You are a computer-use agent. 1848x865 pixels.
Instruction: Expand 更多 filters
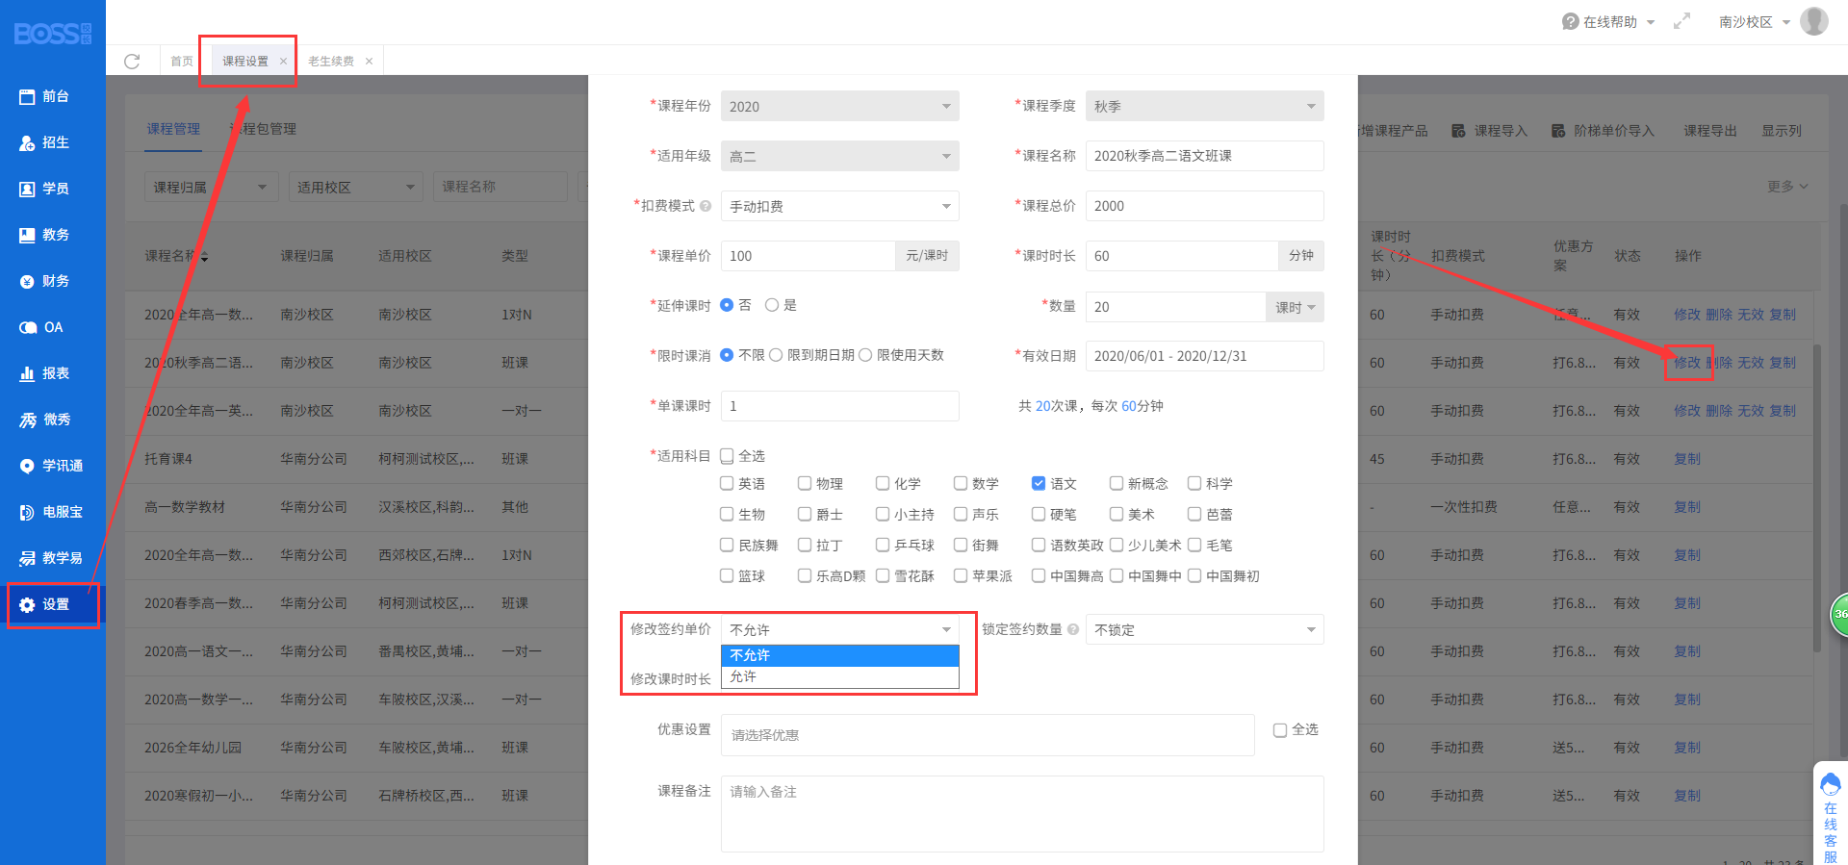(x=1787, y=187)
